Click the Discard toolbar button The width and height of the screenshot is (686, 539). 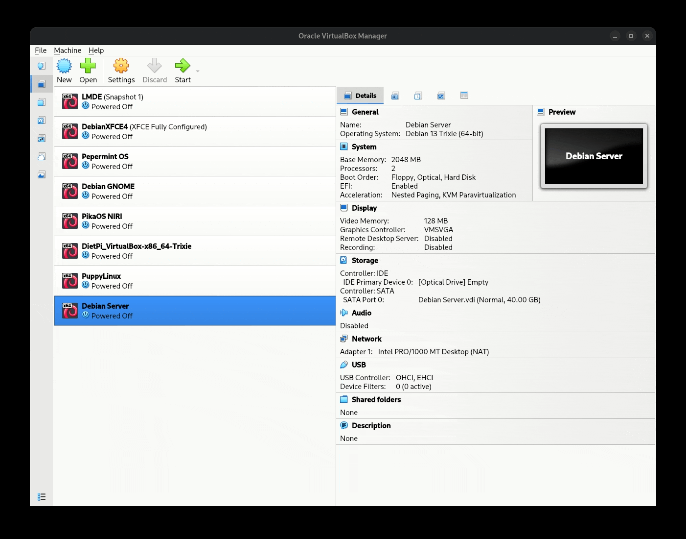point(155,71)
